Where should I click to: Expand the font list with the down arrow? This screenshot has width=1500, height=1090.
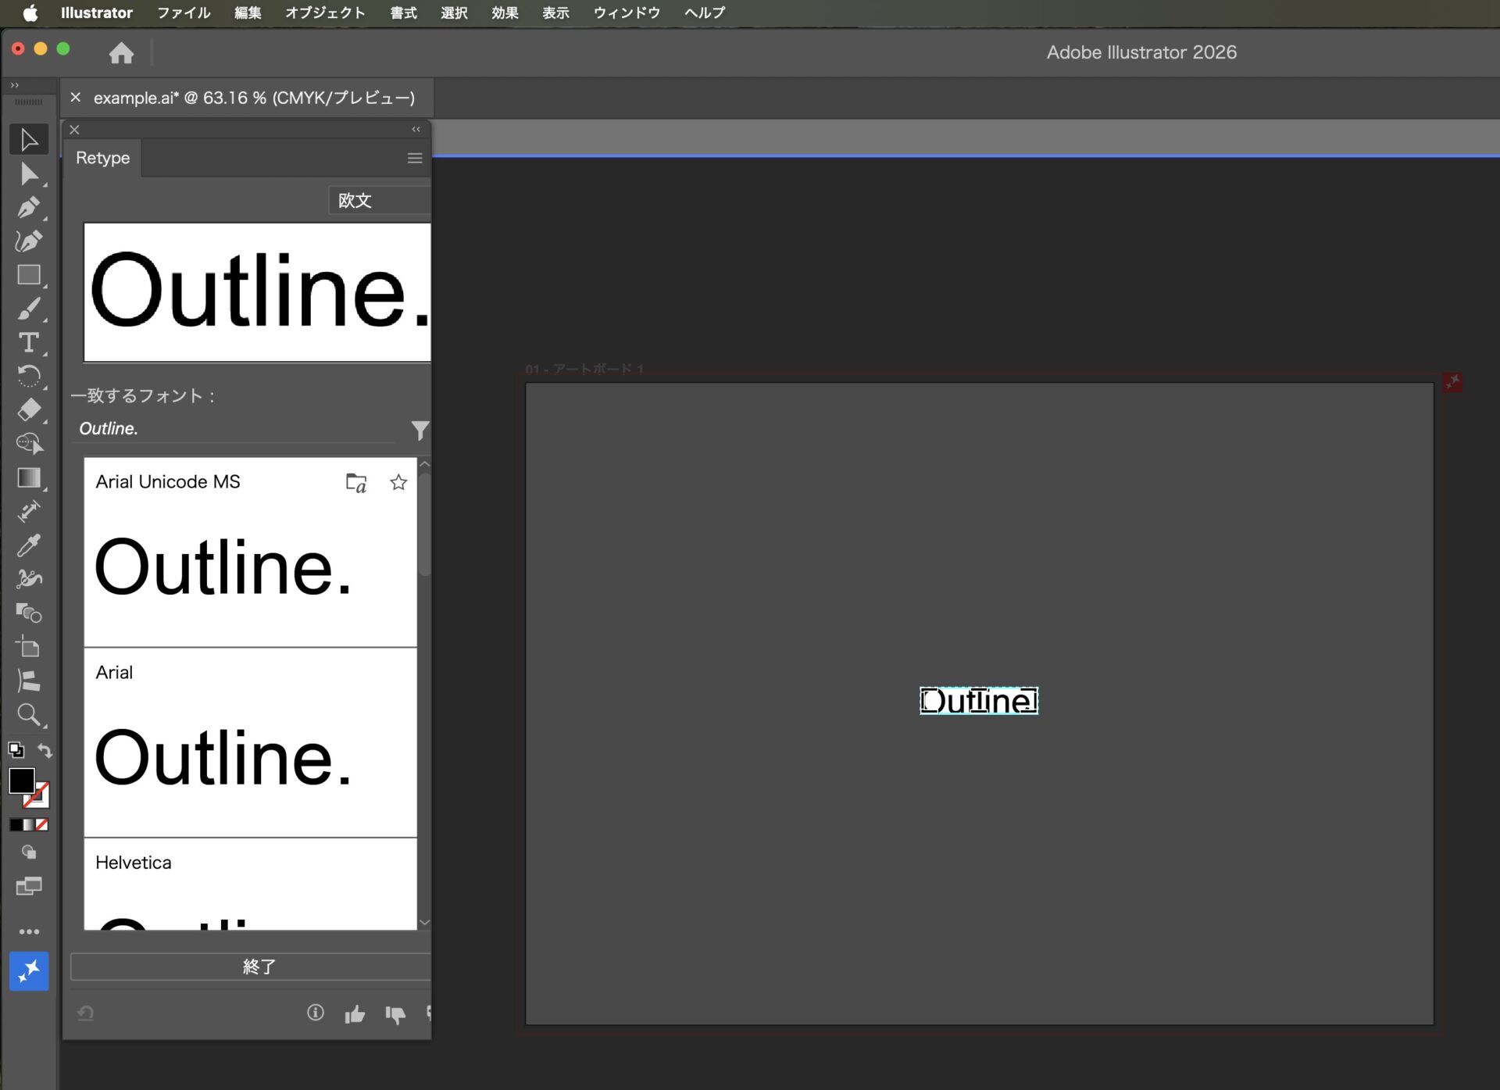tap(425, 922)
